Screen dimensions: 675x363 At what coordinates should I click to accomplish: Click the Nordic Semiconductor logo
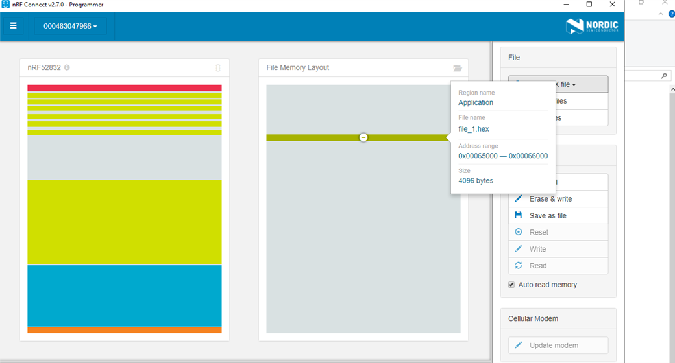point(592,26)
